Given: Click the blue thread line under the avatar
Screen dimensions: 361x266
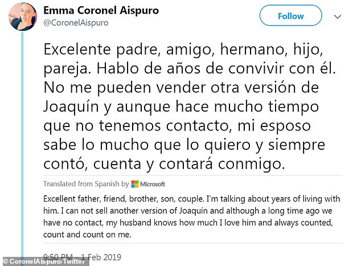Looking at the screenshot, I should click(x=22, y=142).
